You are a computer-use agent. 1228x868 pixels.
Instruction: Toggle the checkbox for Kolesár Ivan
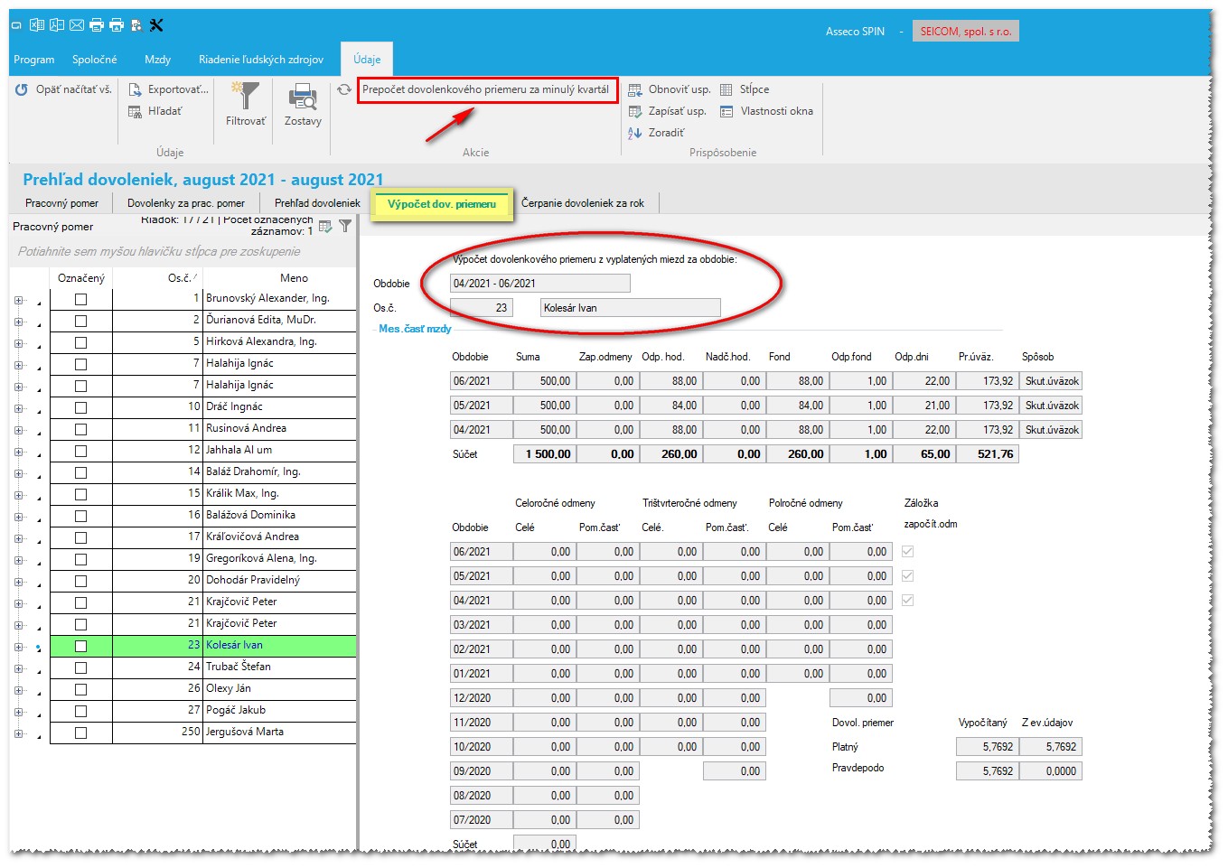click(x=81, y=646)
